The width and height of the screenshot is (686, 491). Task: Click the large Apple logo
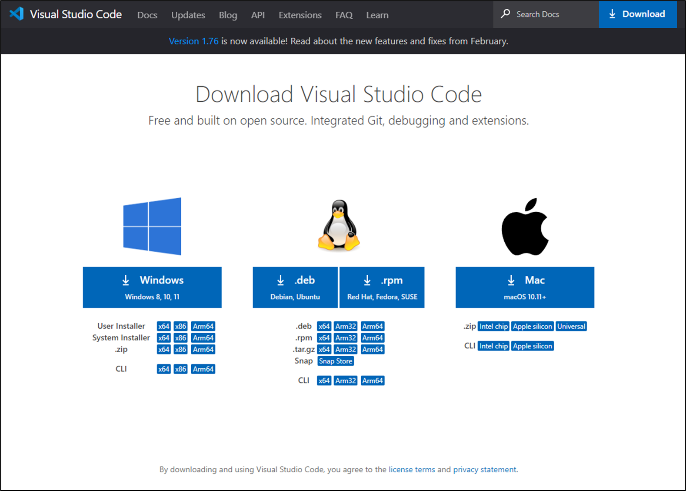pos(525,227)
